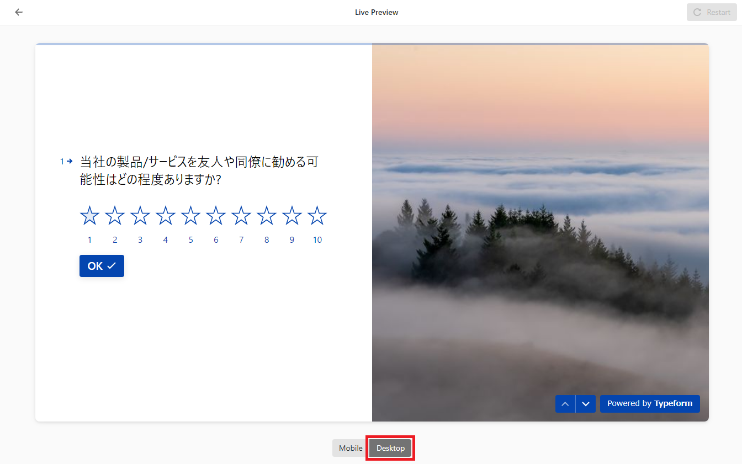Screen dimensions: 742x464
Task: Choose the eighth star
Action: tap(267, 216)
